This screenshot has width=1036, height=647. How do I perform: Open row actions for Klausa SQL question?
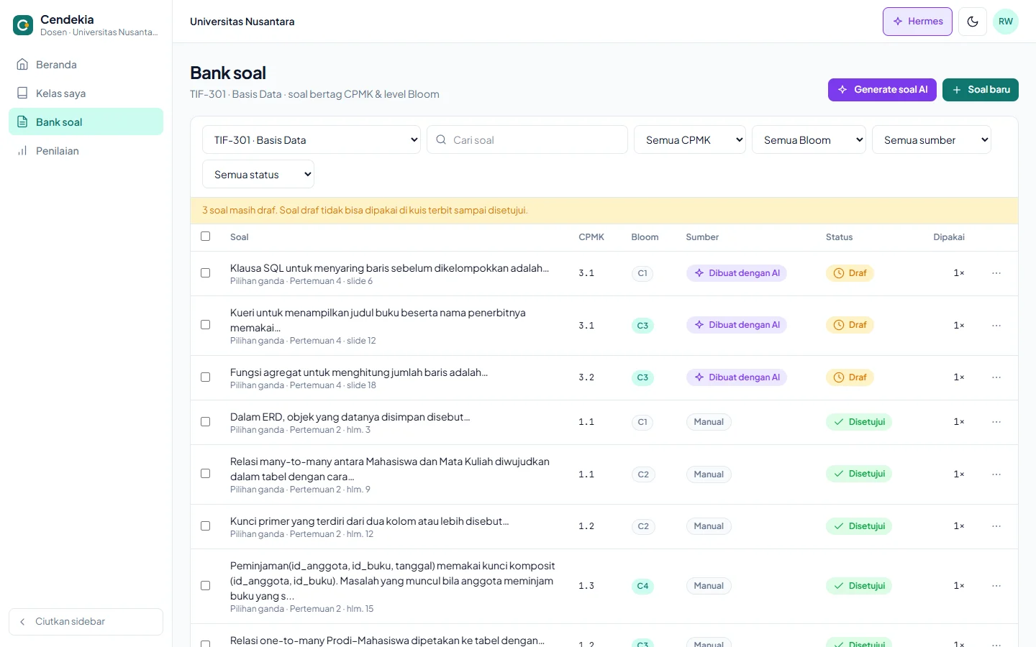click(996, 273)
